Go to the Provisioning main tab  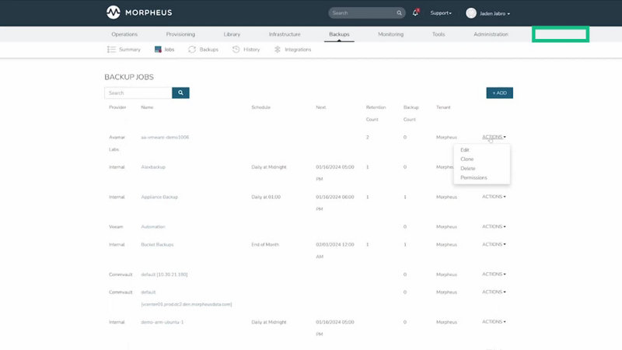click(180, 34)
